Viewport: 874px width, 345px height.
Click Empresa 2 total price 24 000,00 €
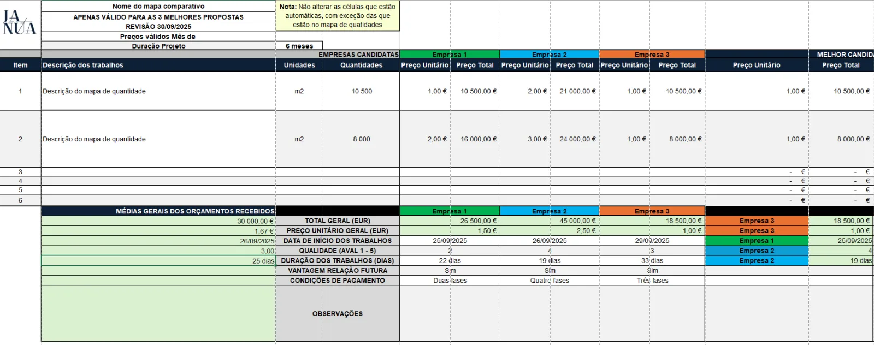click(x=575, y=139)
